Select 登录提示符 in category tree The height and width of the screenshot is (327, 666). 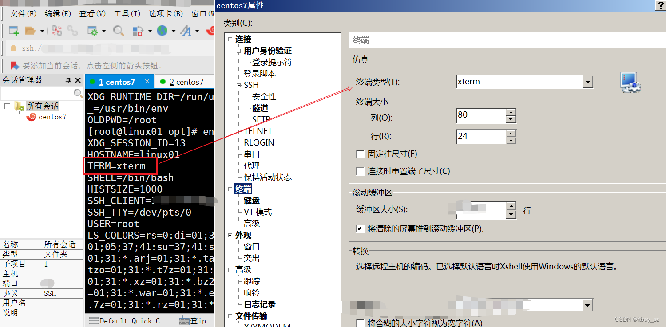coord(272,63)
